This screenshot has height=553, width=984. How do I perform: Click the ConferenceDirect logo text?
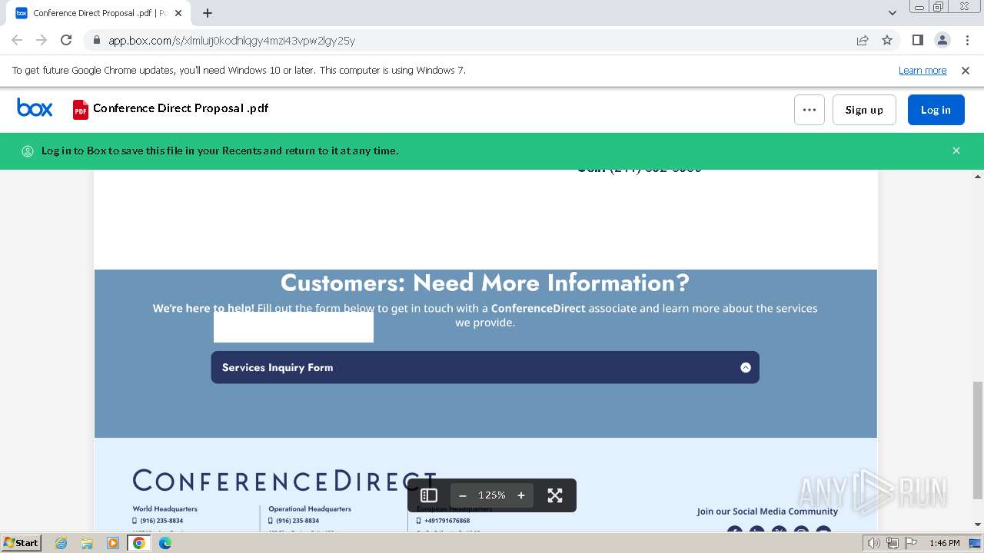(284, 481)
